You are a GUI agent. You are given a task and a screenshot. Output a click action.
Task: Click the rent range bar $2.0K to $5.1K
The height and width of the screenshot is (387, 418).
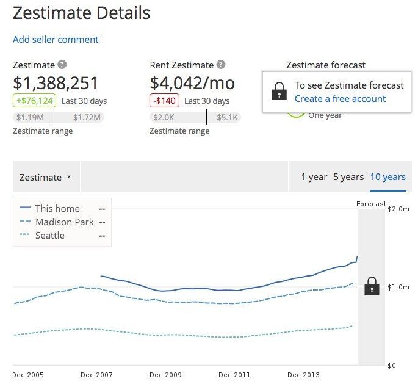[195, 117]
